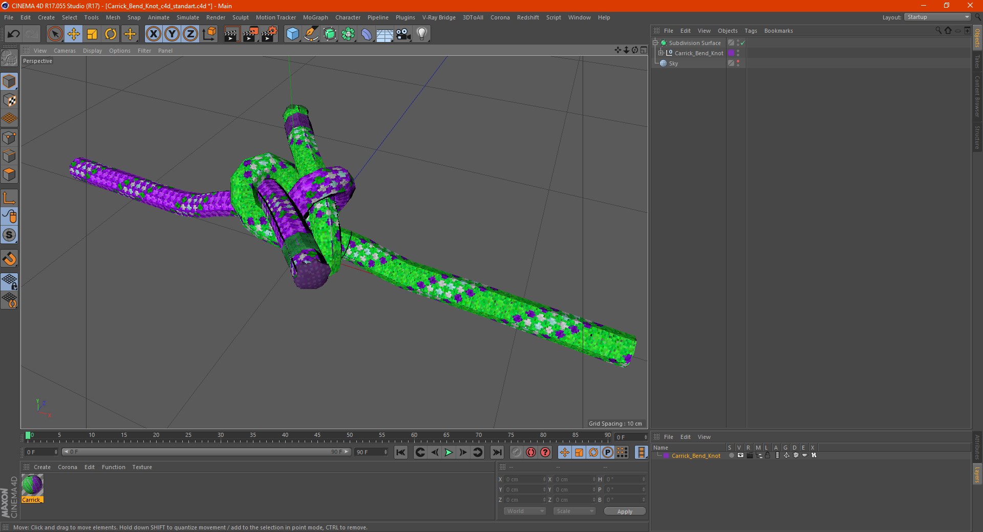Click the Undo arrow icon
Image resolution: width=983 pixels, height=532 pixels.
[13, 34]
